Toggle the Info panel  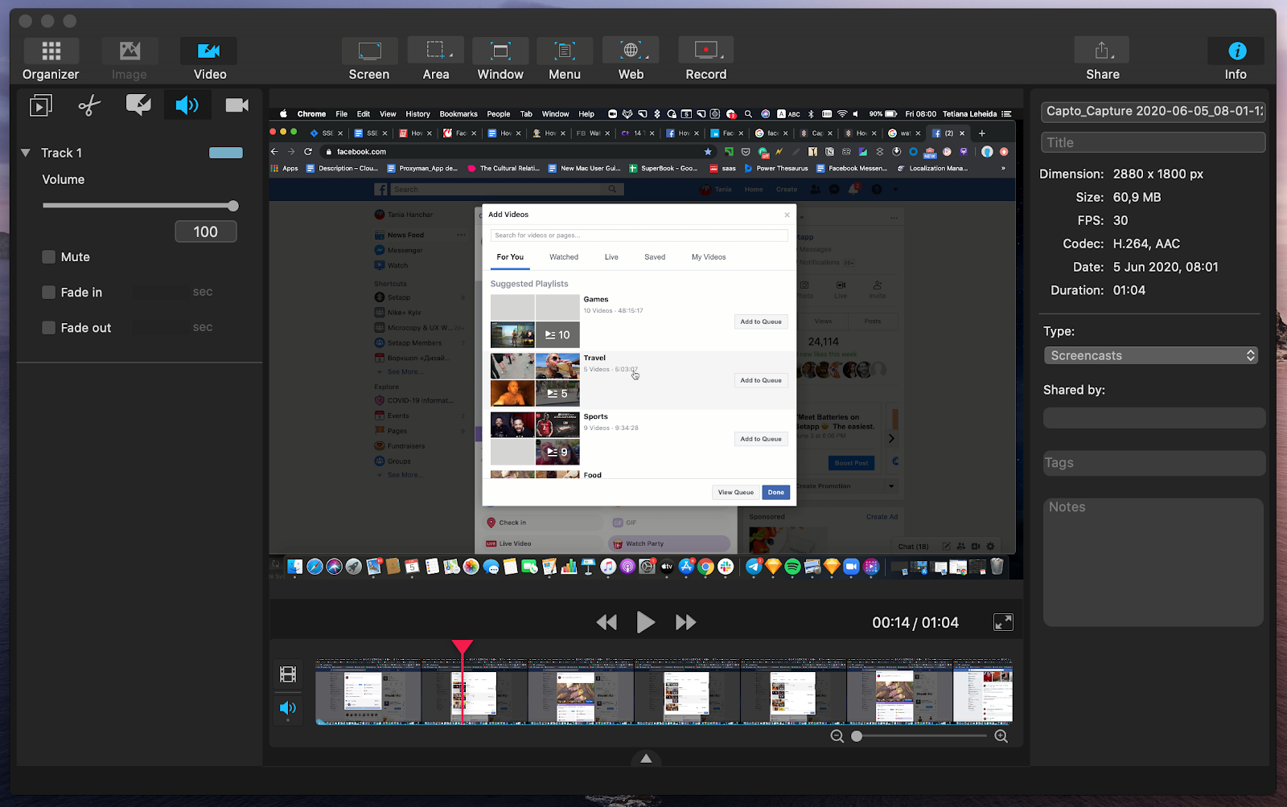(1236, 59)
